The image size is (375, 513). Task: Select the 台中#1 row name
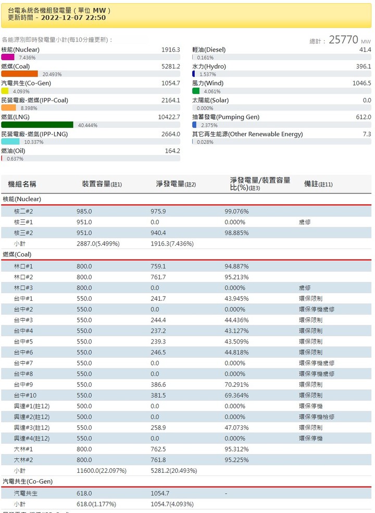(23, 299)
